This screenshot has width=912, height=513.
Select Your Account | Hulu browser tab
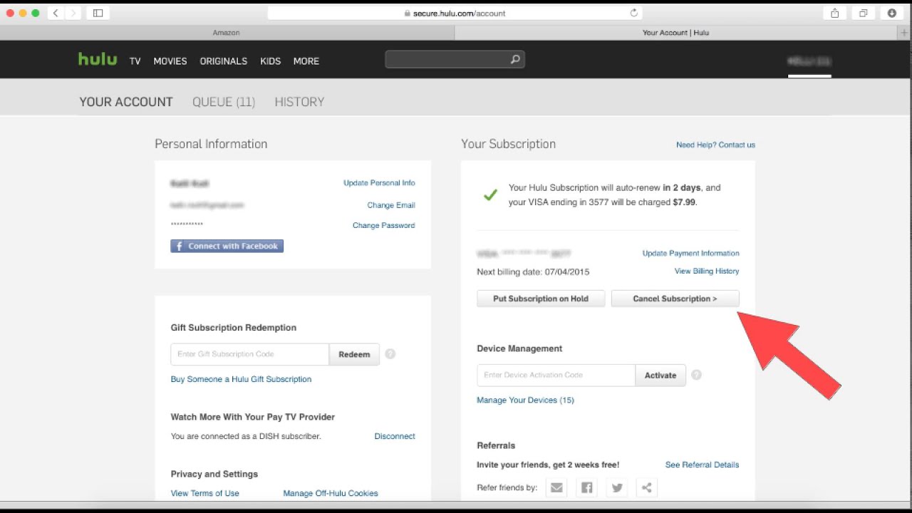[675, 33]
